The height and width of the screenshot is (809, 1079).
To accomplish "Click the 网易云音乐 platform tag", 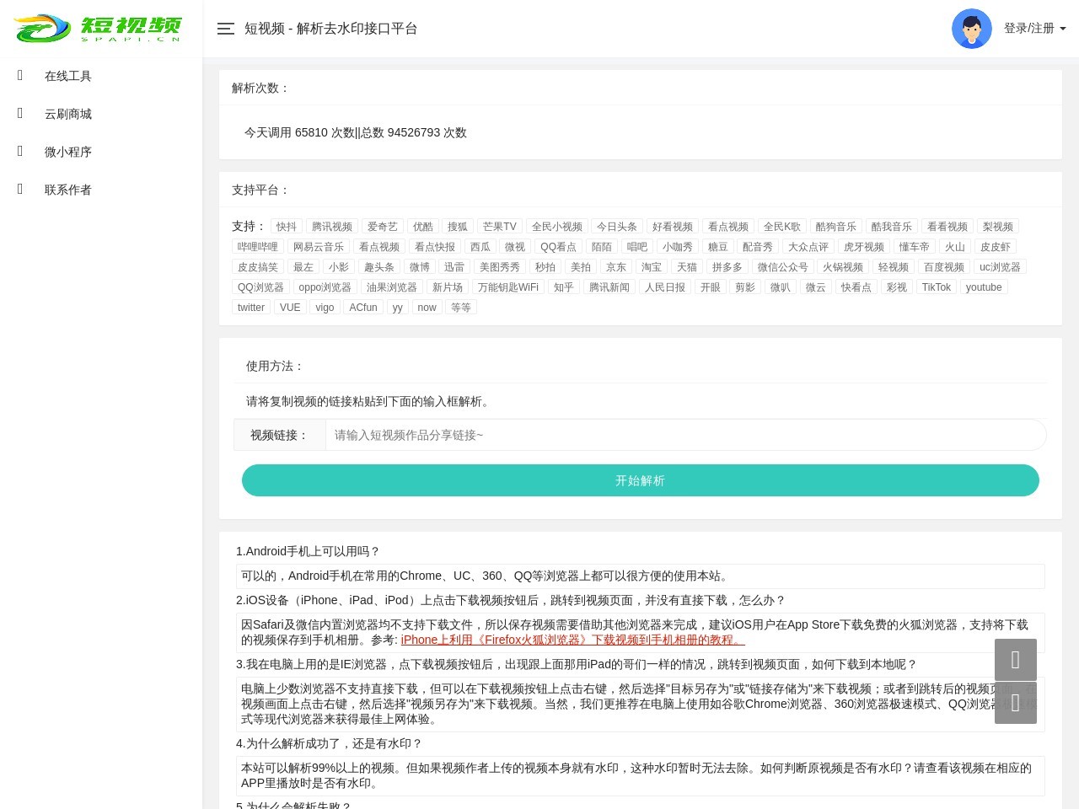I will pyautogui.click(x=319, y=247).
